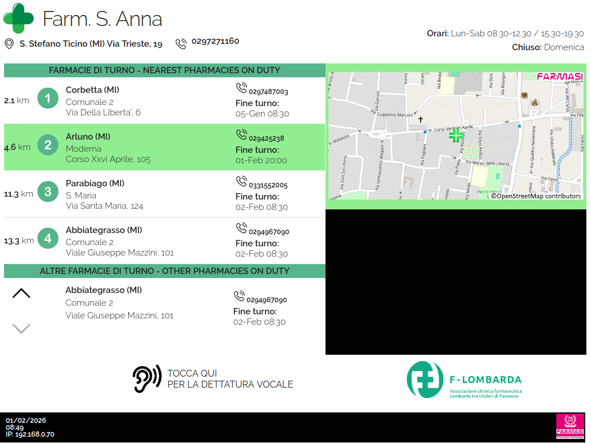This screenshot has width=591, height=443.
Task: Click the Farmasi logo in bottom corner
Action: (x=570, y=426)
